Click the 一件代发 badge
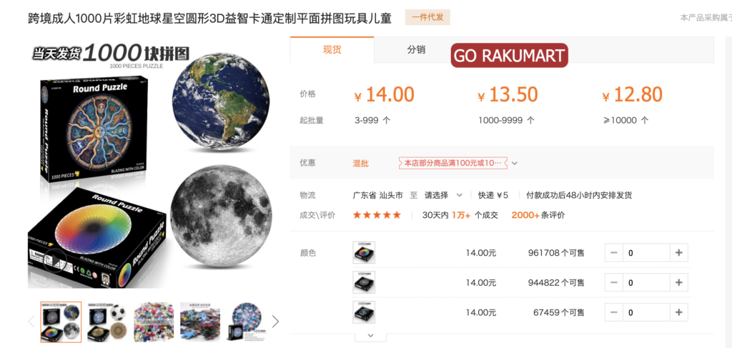Viewport: 732px width, 348px height. tap(427, 18)
